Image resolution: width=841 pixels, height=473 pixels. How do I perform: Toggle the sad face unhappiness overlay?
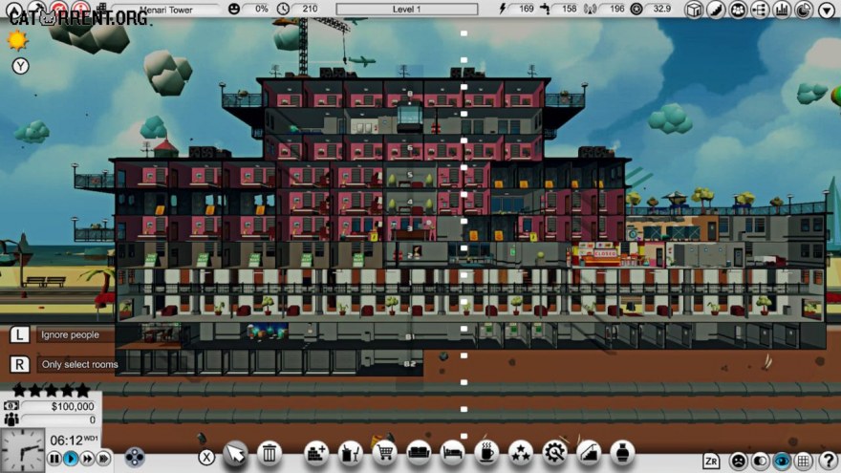click(x=739, y=461)
